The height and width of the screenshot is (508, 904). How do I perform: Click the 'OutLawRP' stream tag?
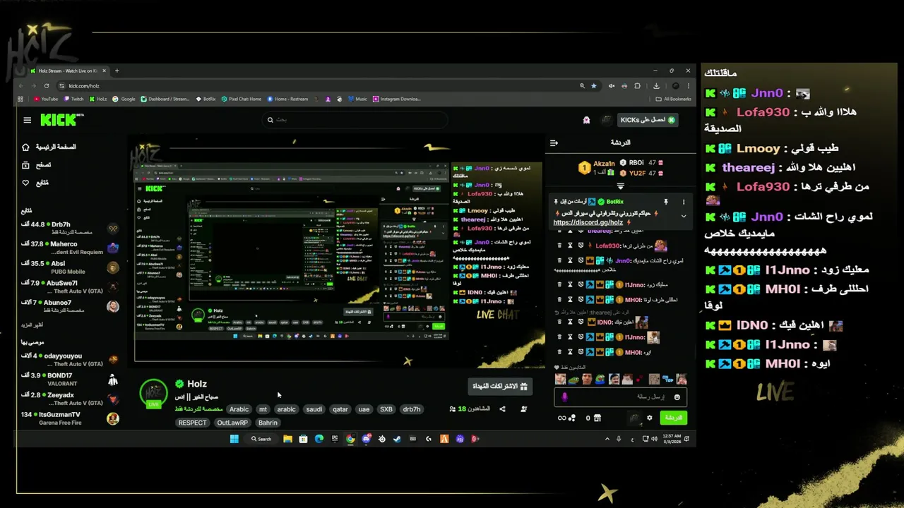pyautogui.click(x=232, y=423)
